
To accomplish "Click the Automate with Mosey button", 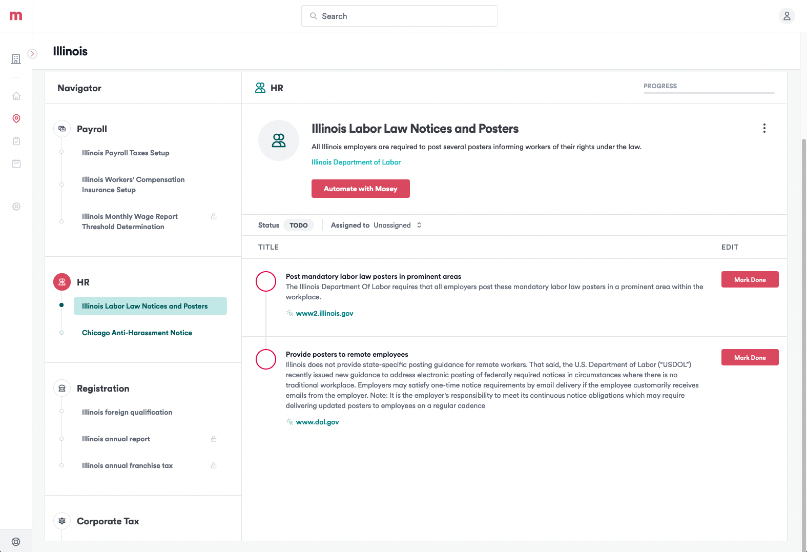I will point(360,189).
